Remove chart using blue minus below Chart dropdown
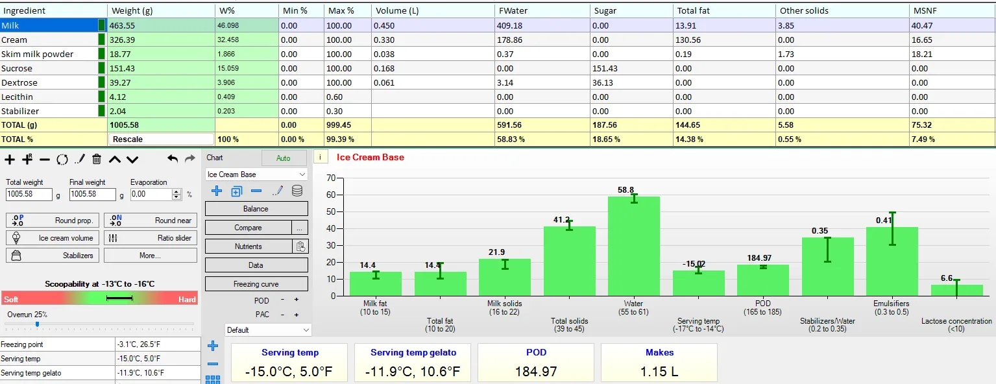996x384 pixels. tap(256, 191)
